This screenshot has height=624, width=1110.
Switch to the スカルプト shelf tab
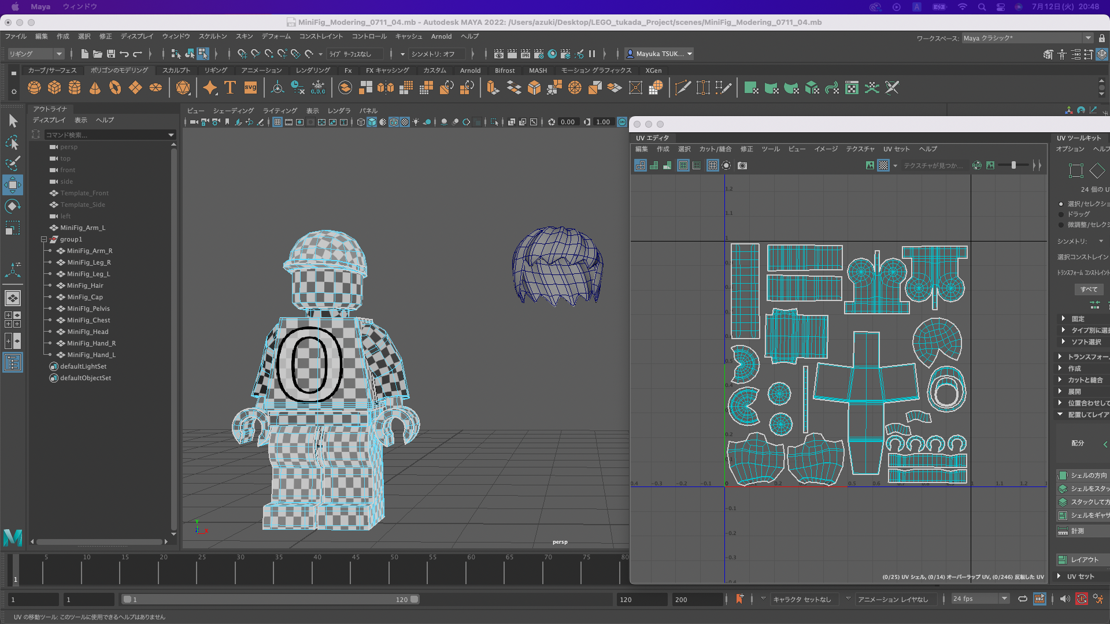[176, 70]
